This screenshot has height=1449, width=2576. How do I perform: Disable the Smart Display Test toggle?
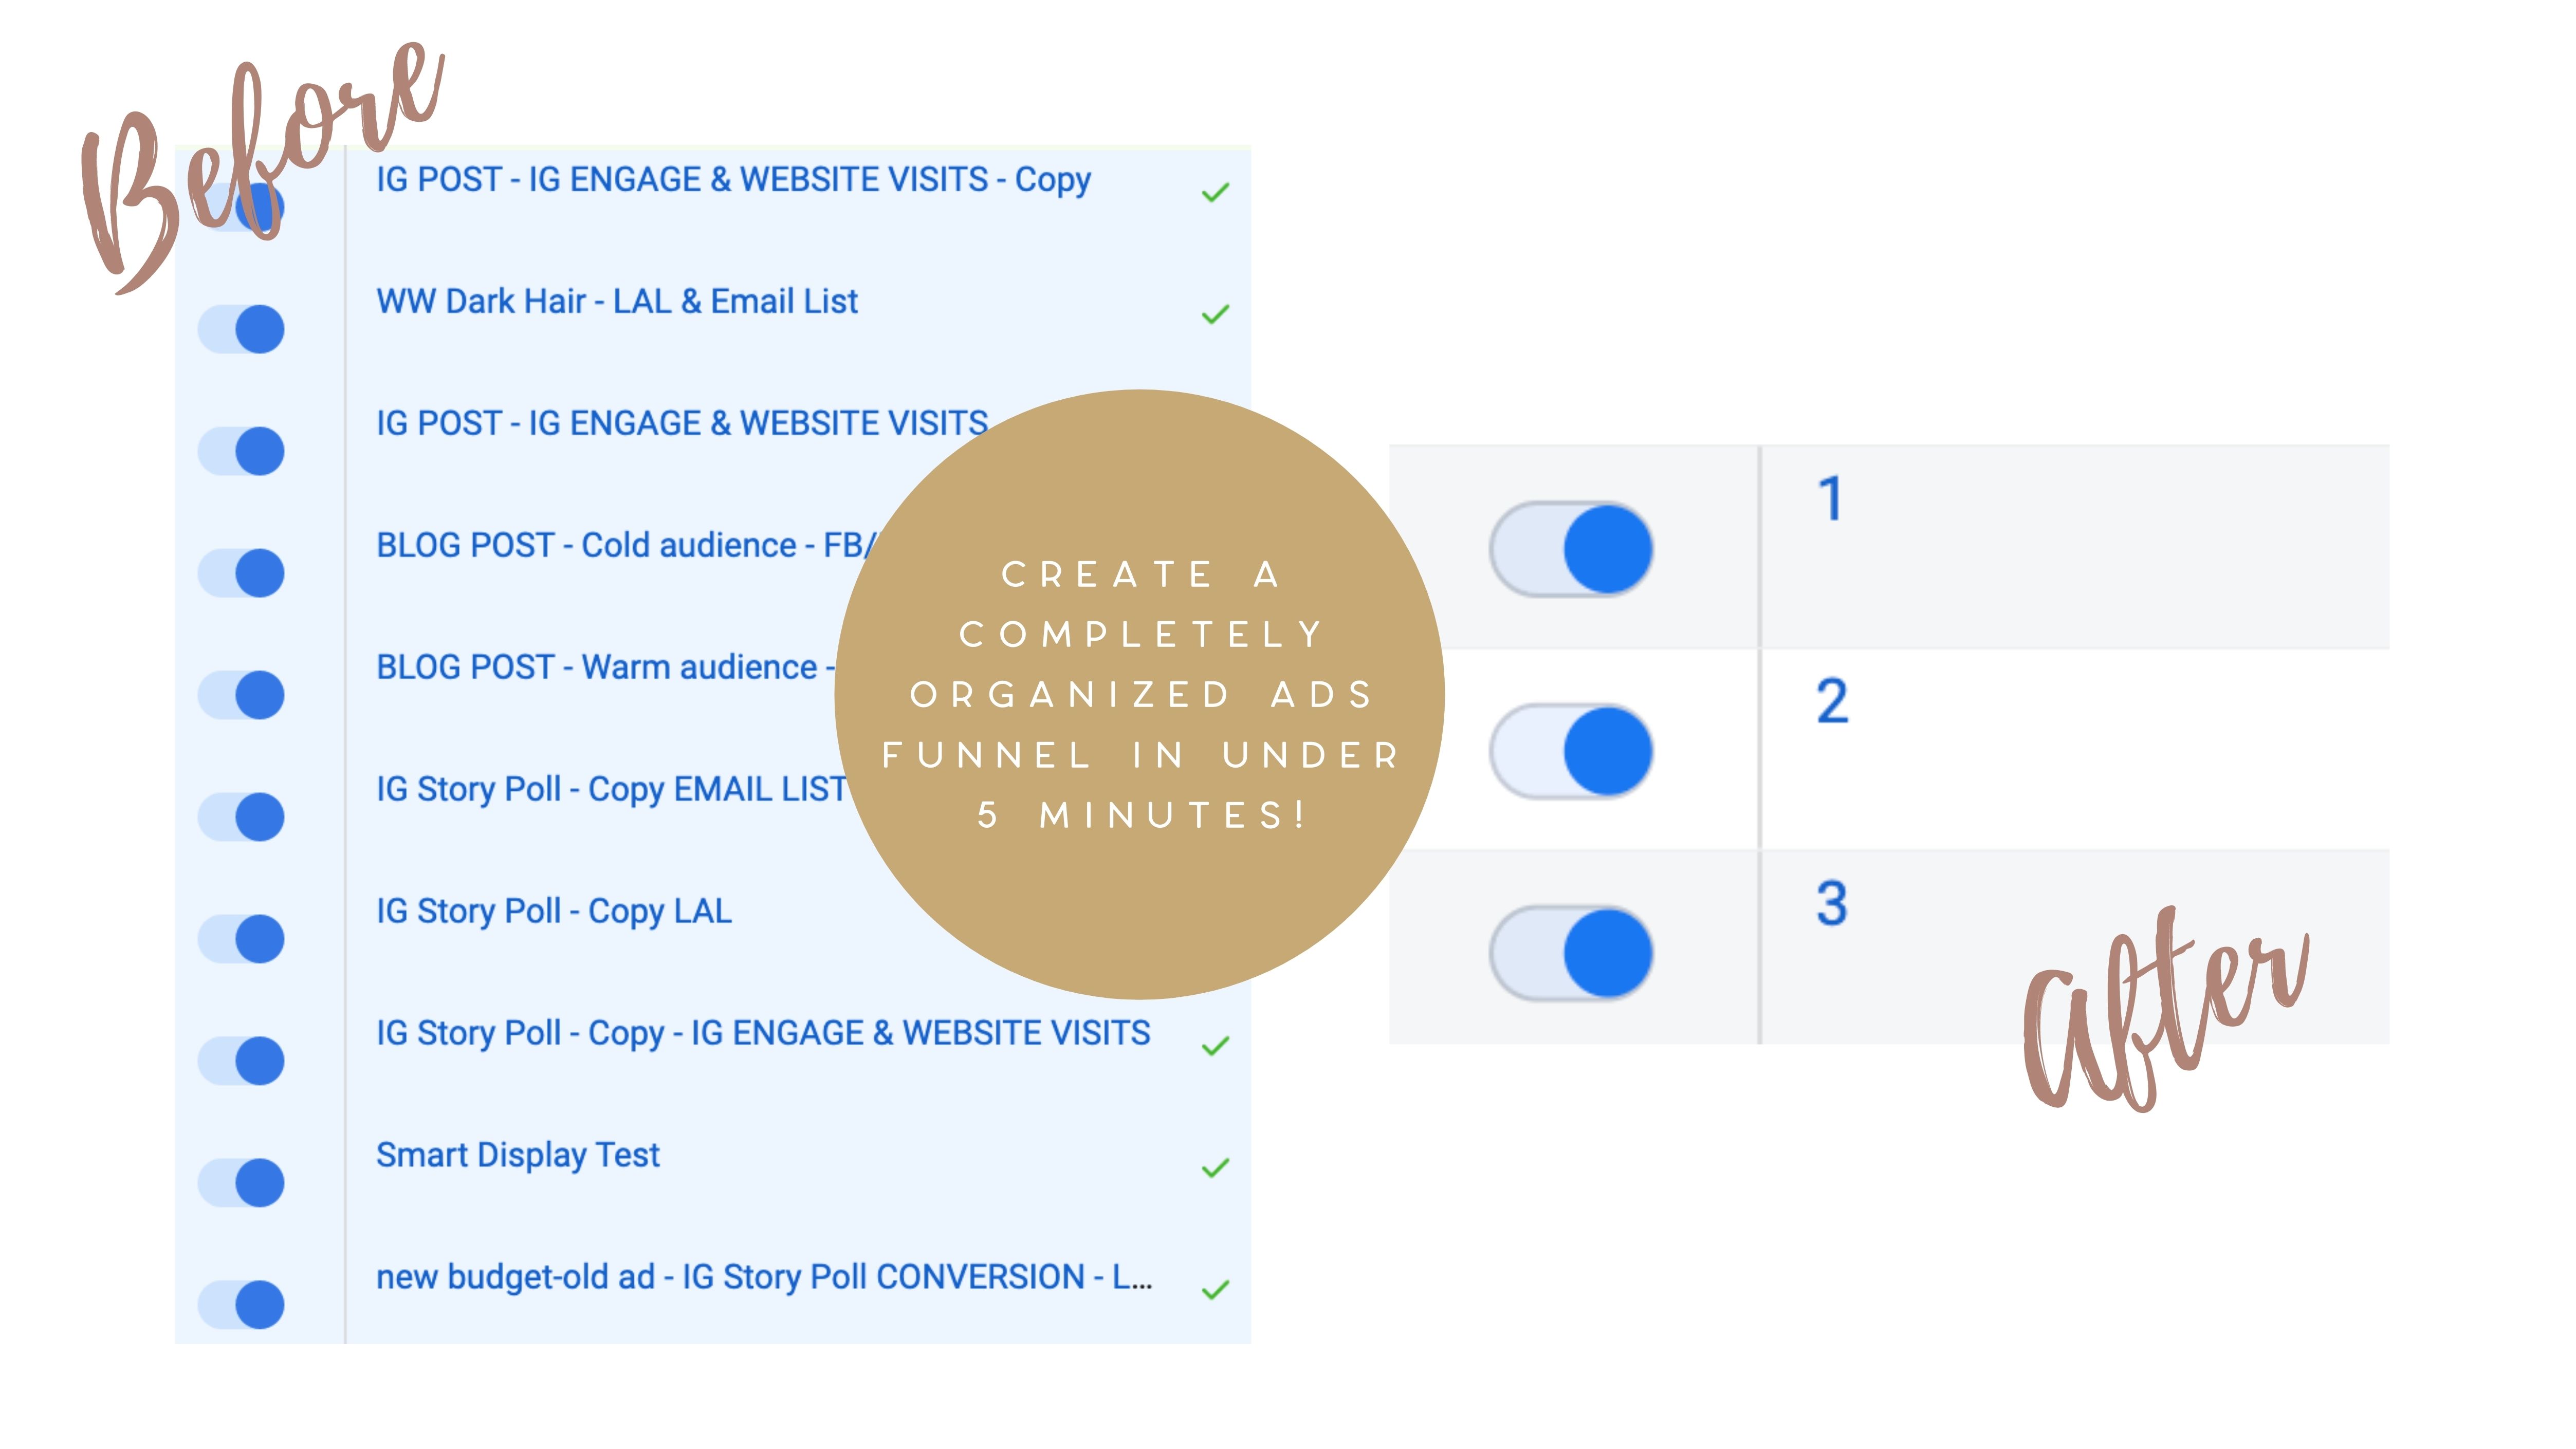241,1182
